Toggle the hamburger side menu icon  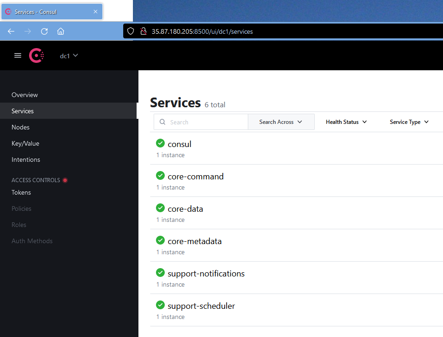pos(18,55)
